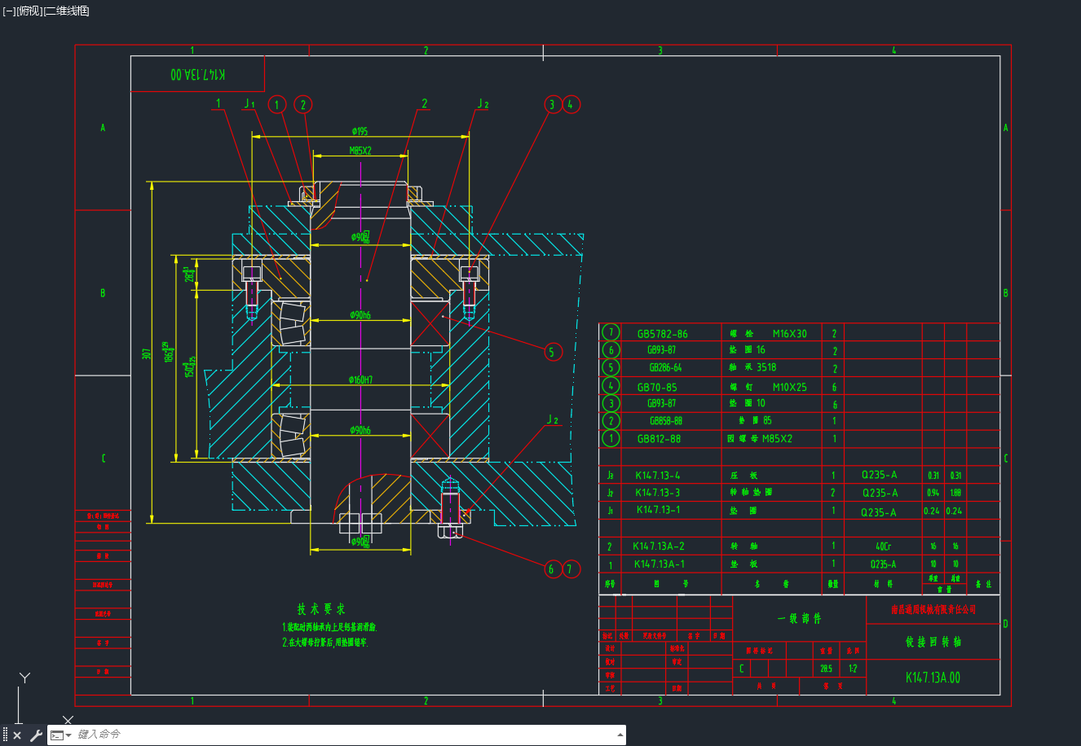Select the 垫圈 16 washer entry

pos(748,350)
